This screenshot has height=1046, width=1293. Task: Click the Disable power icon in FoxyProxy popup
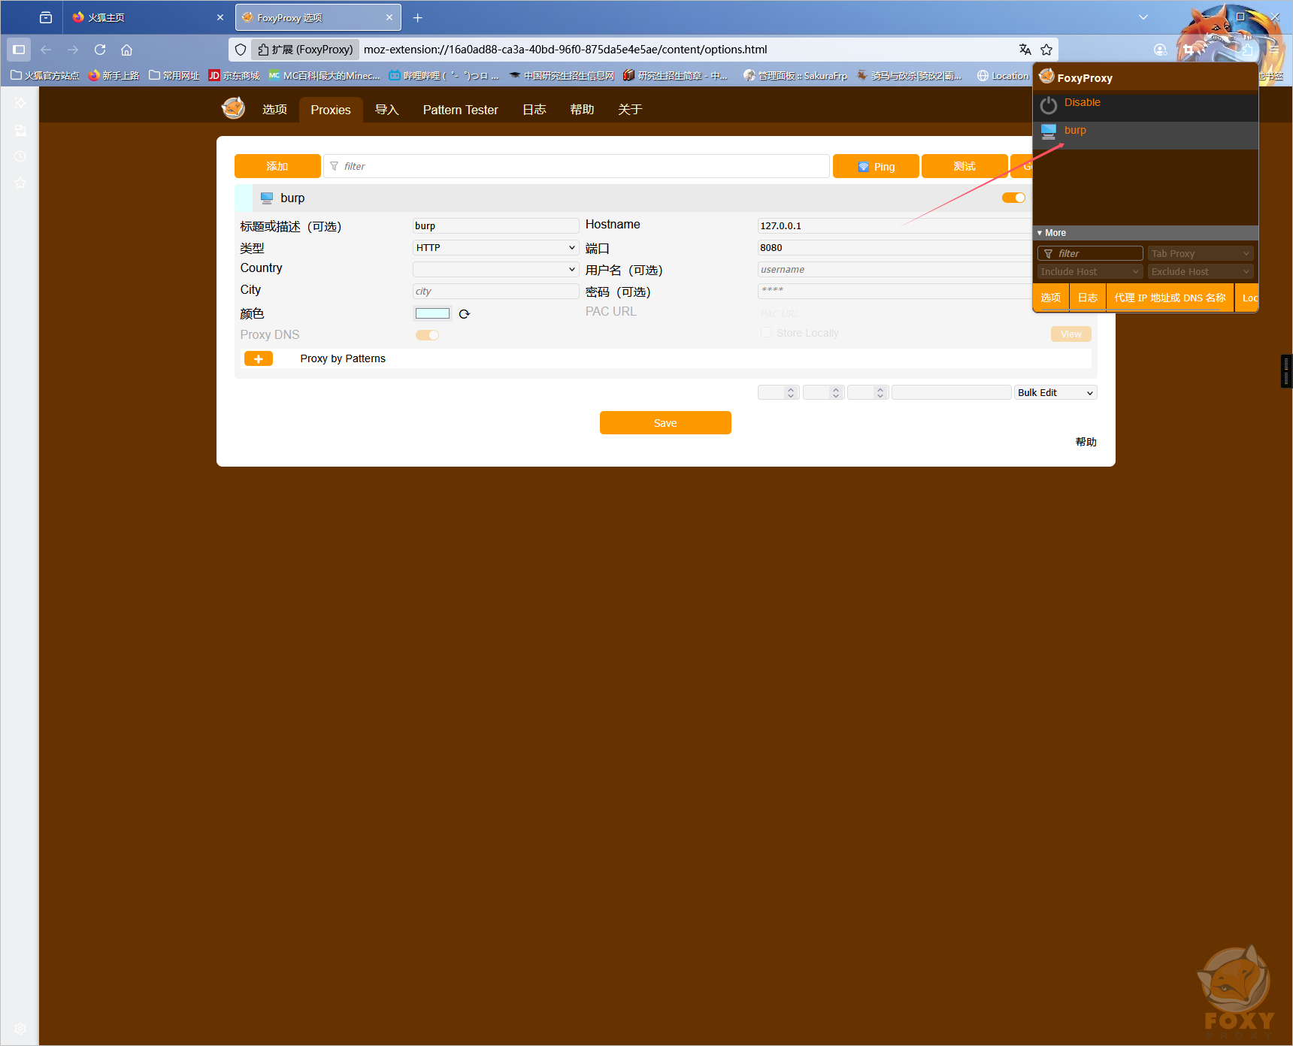1049,105
